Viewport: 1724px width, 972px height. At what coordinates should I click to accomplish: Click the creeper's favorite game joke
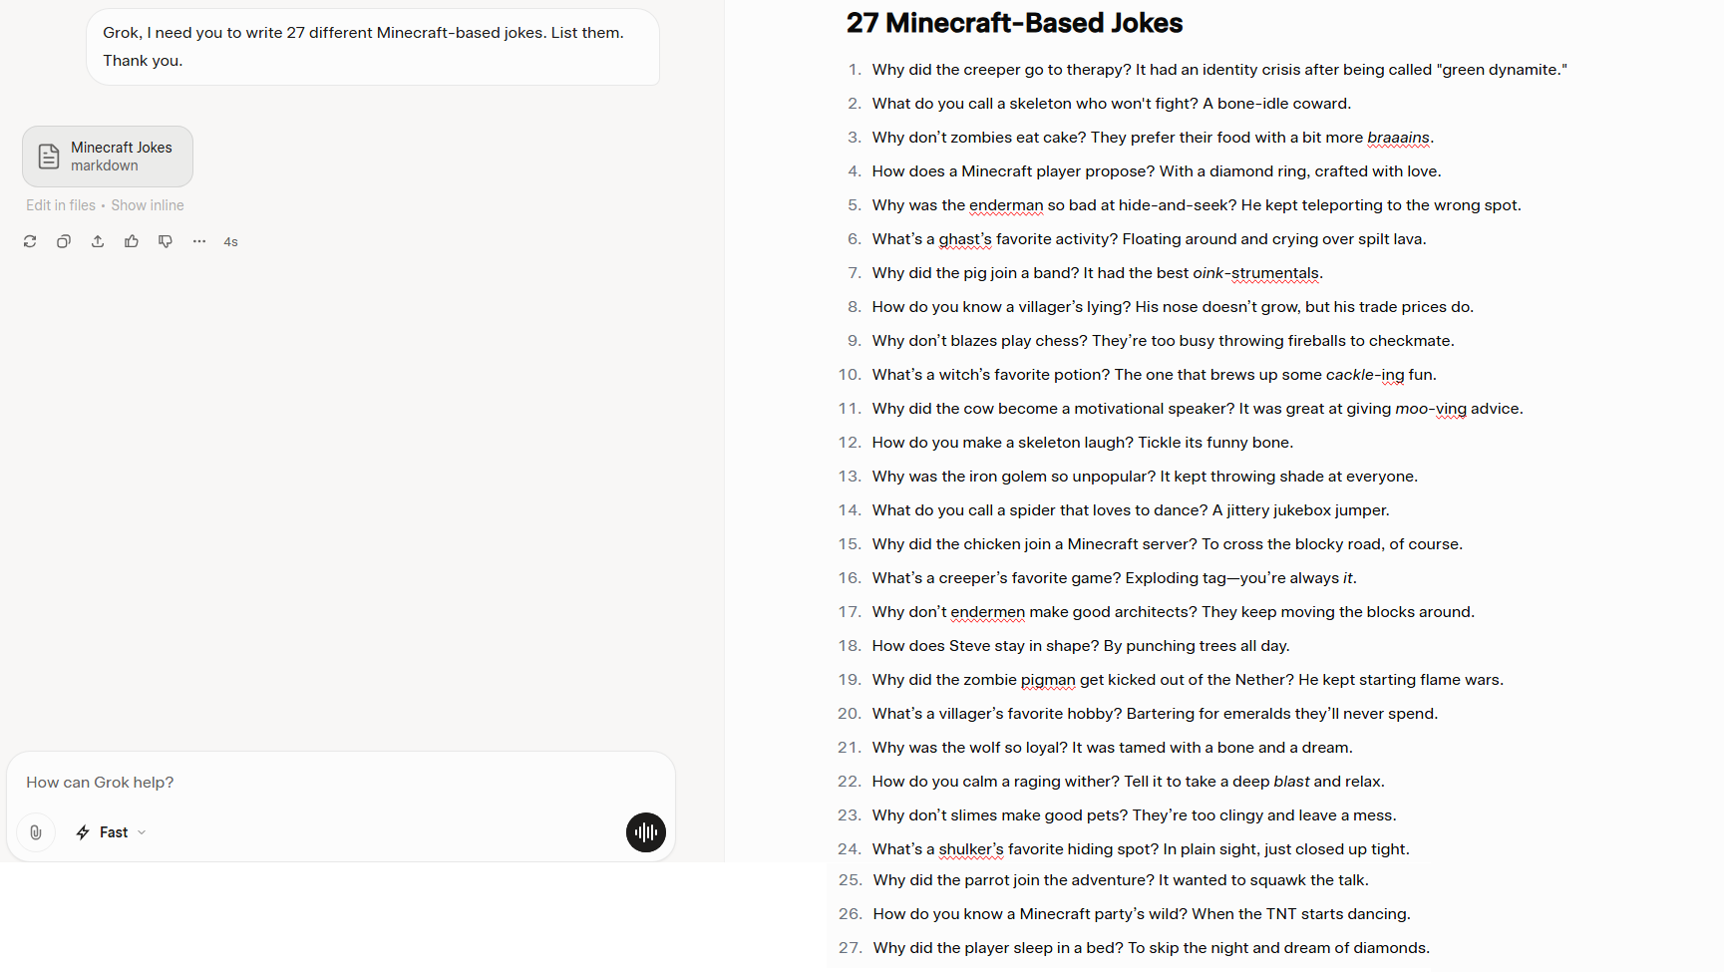1115,578
